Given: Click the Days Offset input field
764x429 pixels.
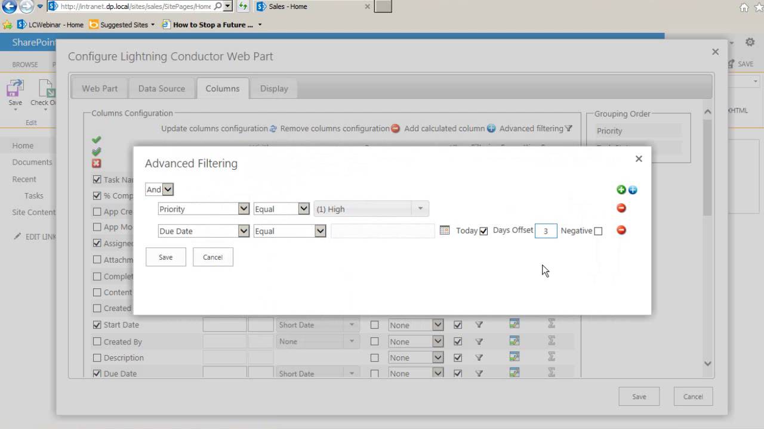Looking at the screenshot, I should point(546,231).
